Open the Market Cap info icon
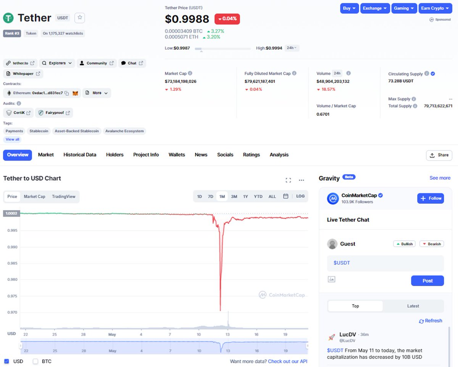 (x=190, y=73)
